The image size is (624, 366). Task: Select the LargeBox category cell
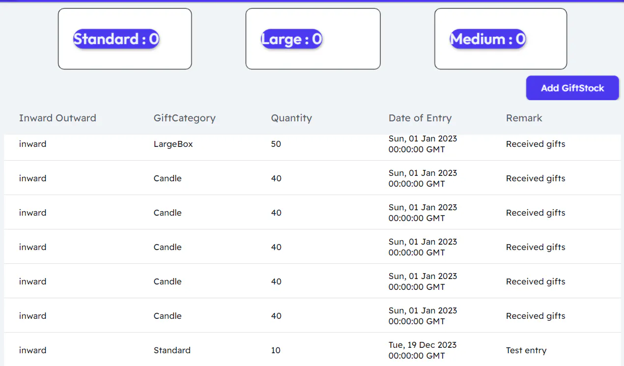click(173, 144)
